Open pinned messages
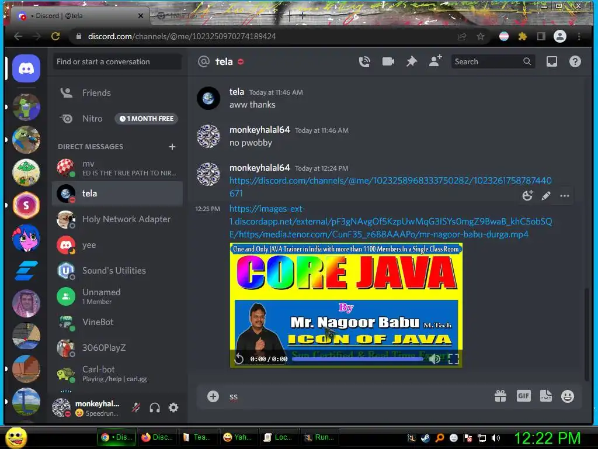The image size is (598, 449). tap(412, 61)
